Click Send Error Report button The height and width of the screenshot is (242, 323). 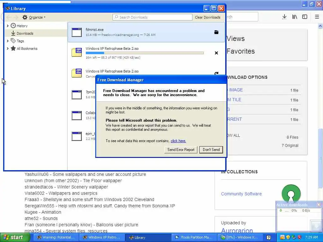pyautogui.click(x=181, y=150)
